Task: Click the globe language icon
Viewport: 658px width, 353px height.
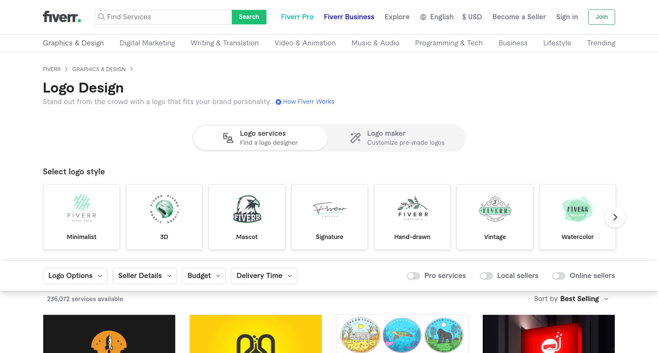Action: 423,17
